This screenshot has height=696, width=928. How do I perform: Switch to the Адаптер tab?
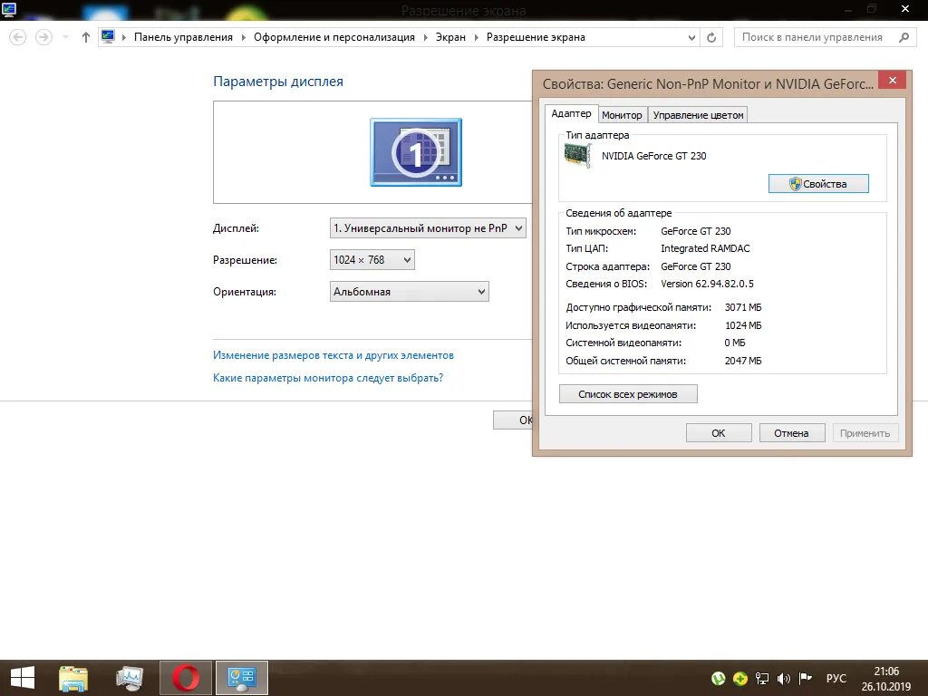[571, 113]
